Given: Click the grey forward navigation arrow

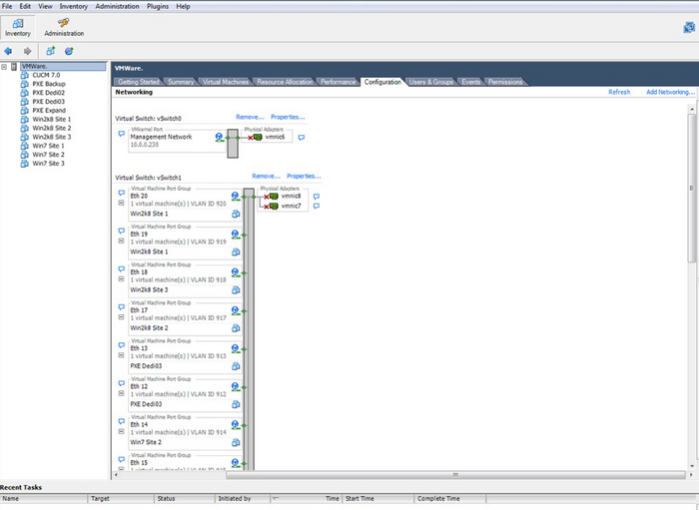Looking at the screenshot, I should pos(27,50).
